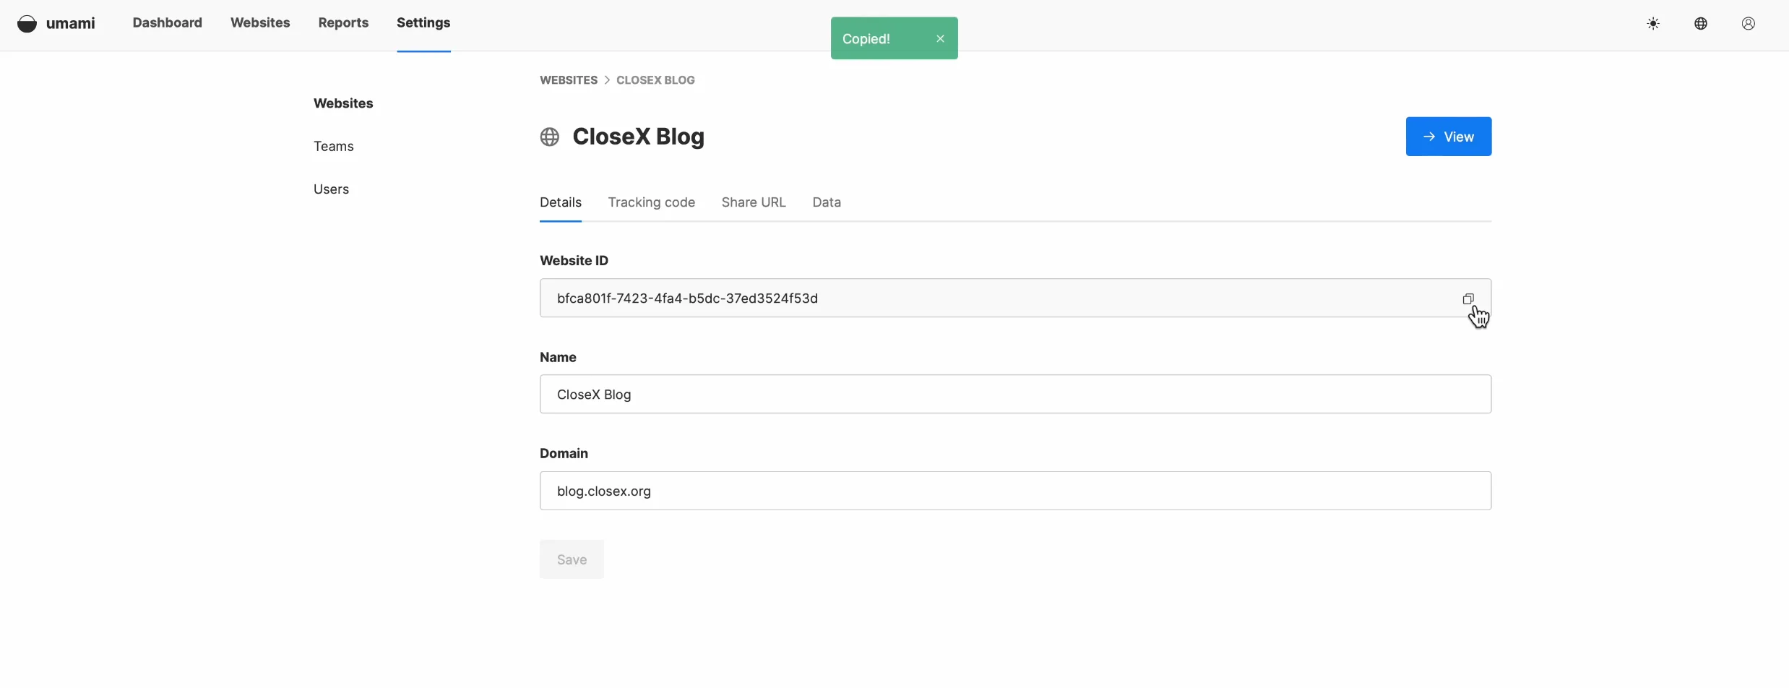Image resolution: width=1789 pixels, height=688 pixels.
Task: Select Settings in top navigation
Action: point(423,23)
